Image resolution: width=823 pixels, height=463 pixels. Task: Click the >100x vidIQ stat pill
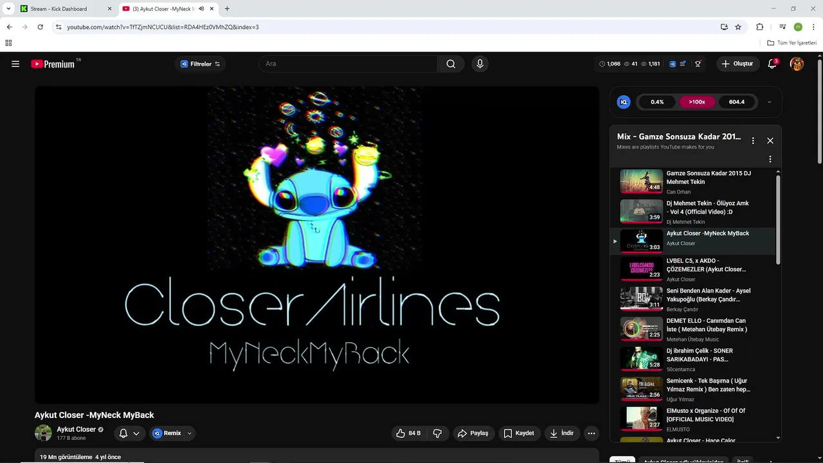[697, 102]
